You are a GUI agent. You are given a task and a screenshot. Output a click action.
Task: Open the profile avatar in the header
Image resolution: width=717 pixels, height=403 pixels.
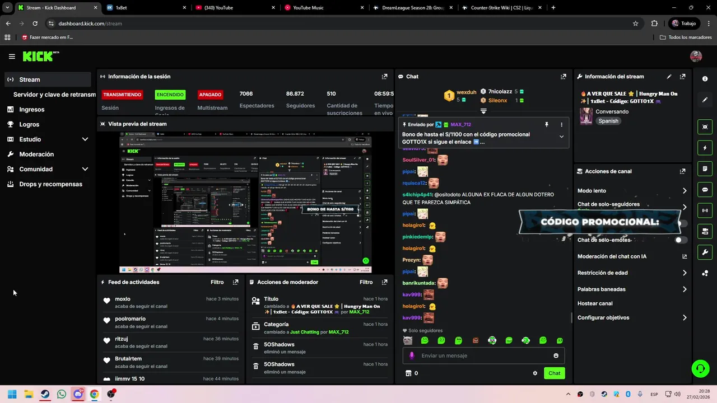tap(696, 57)
